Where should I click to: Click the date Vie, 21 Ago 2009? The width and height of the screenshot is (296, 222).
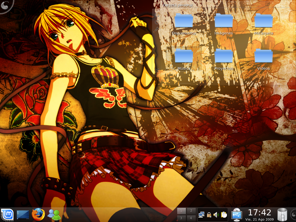coord(259,219)
